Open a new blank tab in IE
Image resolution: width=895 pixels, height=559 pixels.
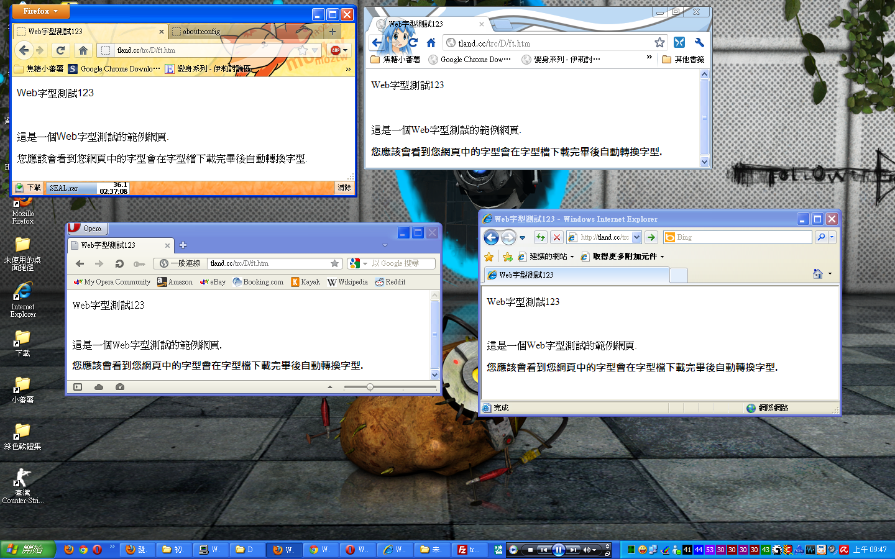(679, 275)
